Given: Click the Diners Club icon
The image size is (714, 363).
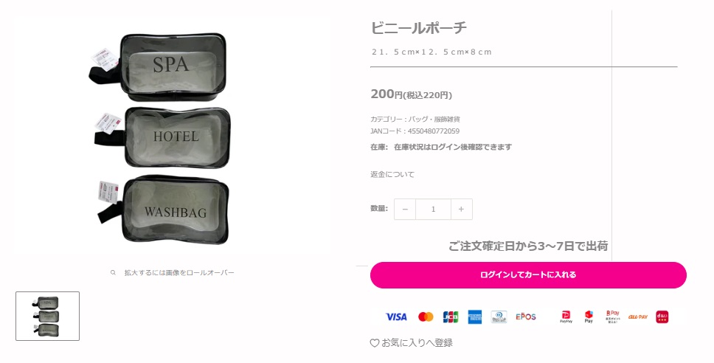Looking at the screenshot, I should (x=499, y=317).
